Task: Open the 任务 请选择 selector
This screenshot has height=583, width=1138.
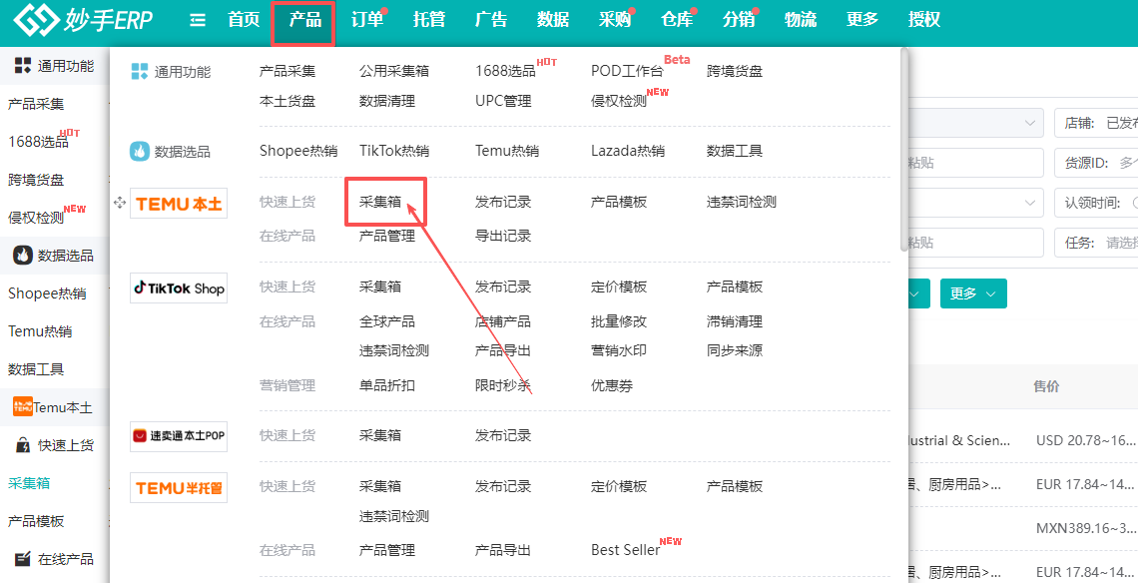Action: 1096,243
